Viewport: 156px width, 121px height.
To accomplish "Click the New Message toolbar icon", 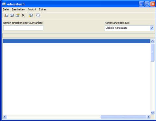I will tap(38, 15).
